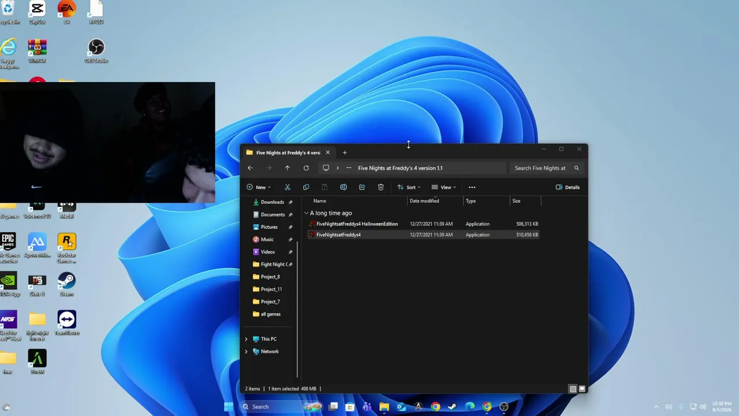This screenshot has width=739, height=416.
Task: Expand the Network tree node
Action: 247,351
